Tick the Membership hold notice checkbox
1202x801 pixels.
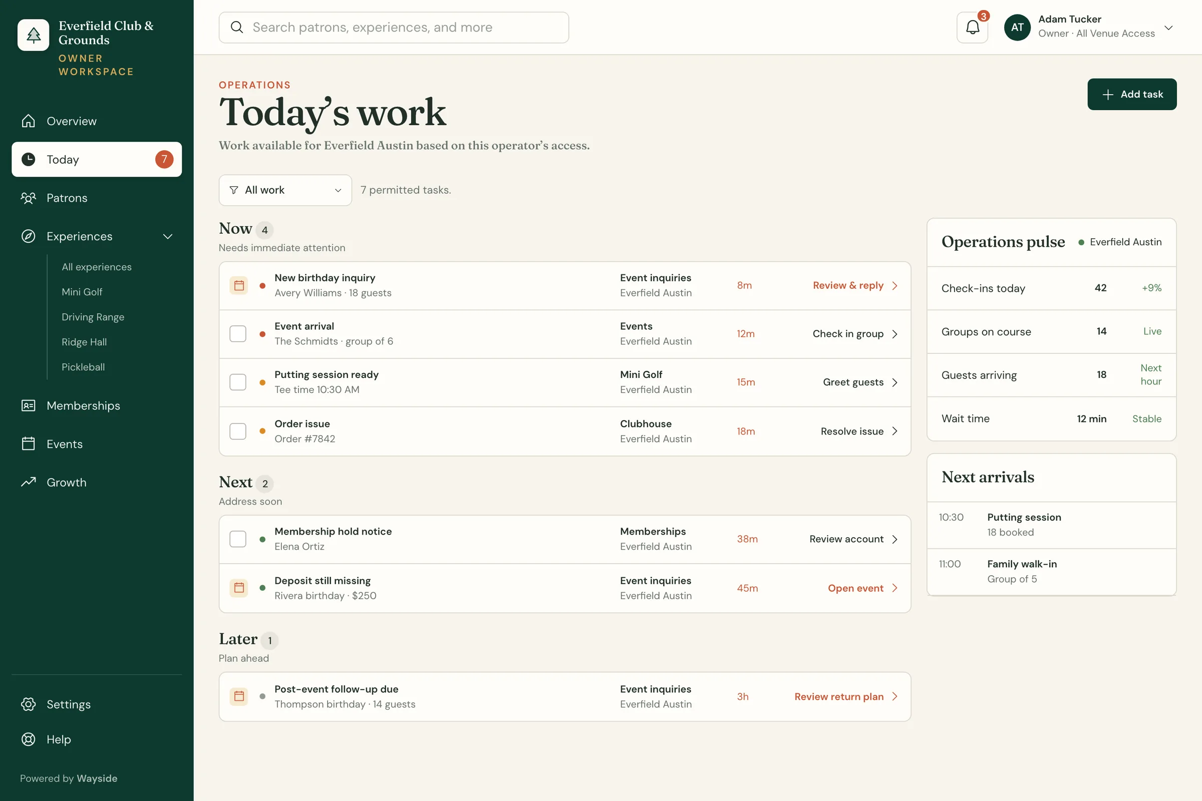[x=237, y=539]
